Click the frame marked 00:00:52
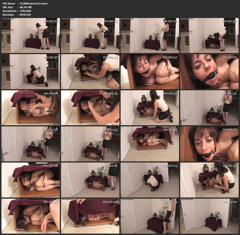Viewport: 240px width, 235px height. tap(150, 71)
